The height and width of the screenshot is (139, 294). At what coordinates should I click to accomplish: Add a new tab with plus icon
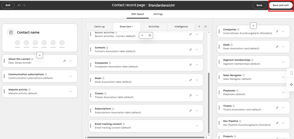pos(199,27)
